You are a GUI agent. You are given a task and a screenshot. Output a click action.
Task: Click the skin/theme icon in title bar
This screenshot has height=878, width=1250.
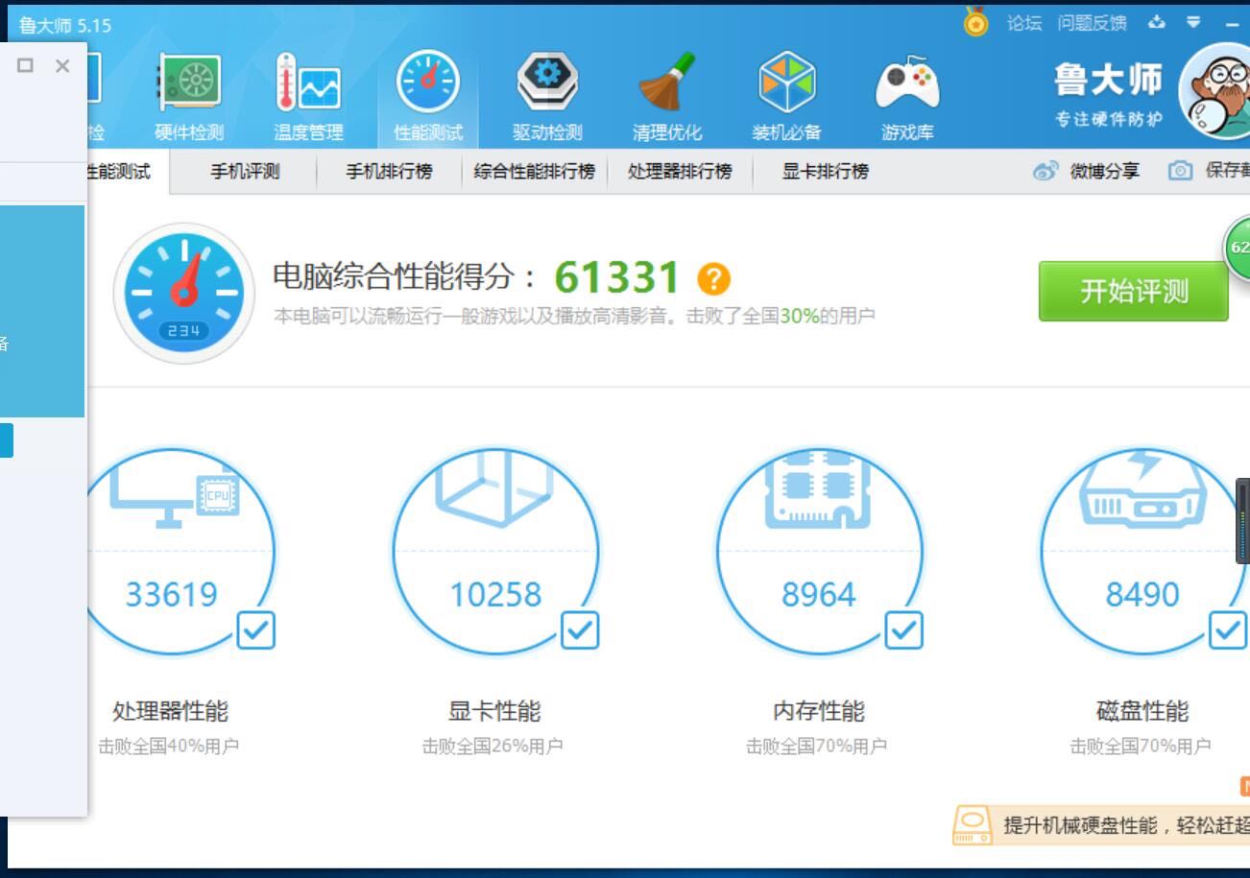pos(1157,22)
